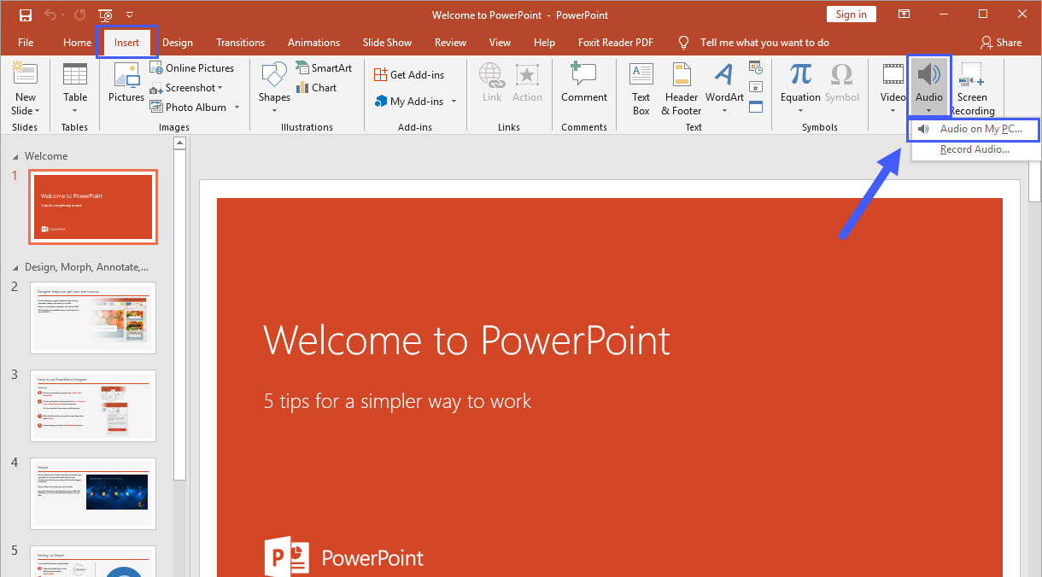The width and height of the screenshot is (1042, 577).
Task: Click Get Add-ins
Action: pos(408,74)
